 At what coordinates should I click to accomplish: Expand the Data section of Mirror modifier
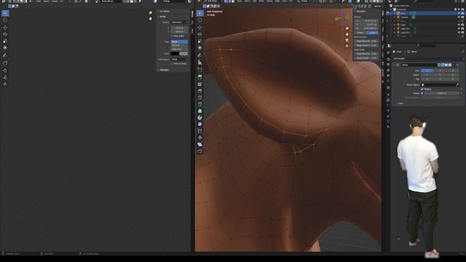click(x=401, y=103)
